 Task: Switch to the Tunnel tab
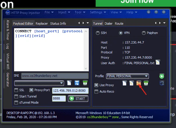98,24
